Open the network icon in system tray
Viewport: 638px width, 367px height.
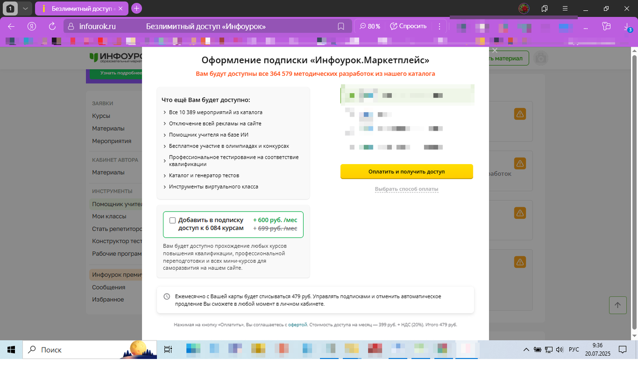[x=549, y=350]
